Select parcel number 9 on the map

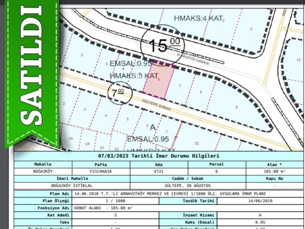pos(236,107)
